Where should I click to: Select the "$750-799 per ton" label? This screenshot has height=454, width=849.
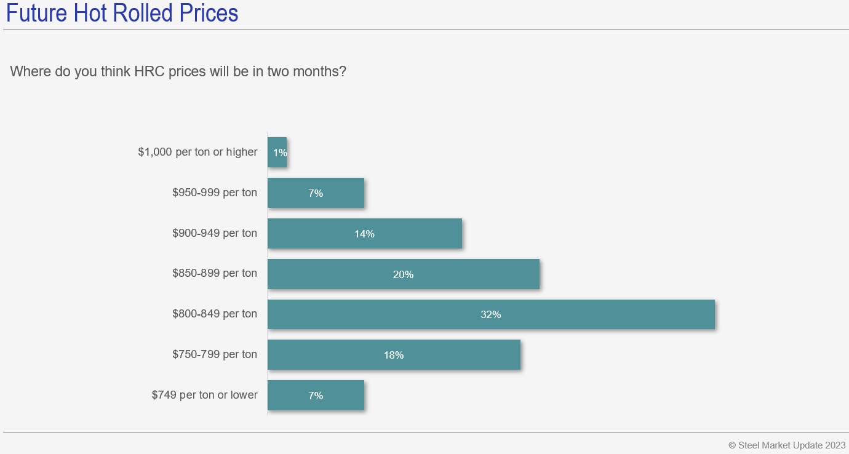point(215,355)
